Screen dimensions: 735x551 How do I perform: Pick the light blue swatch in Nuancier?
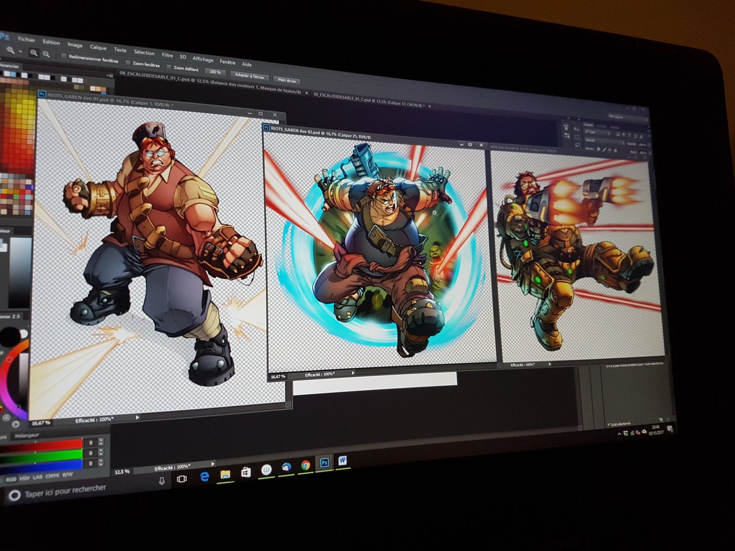12,73
